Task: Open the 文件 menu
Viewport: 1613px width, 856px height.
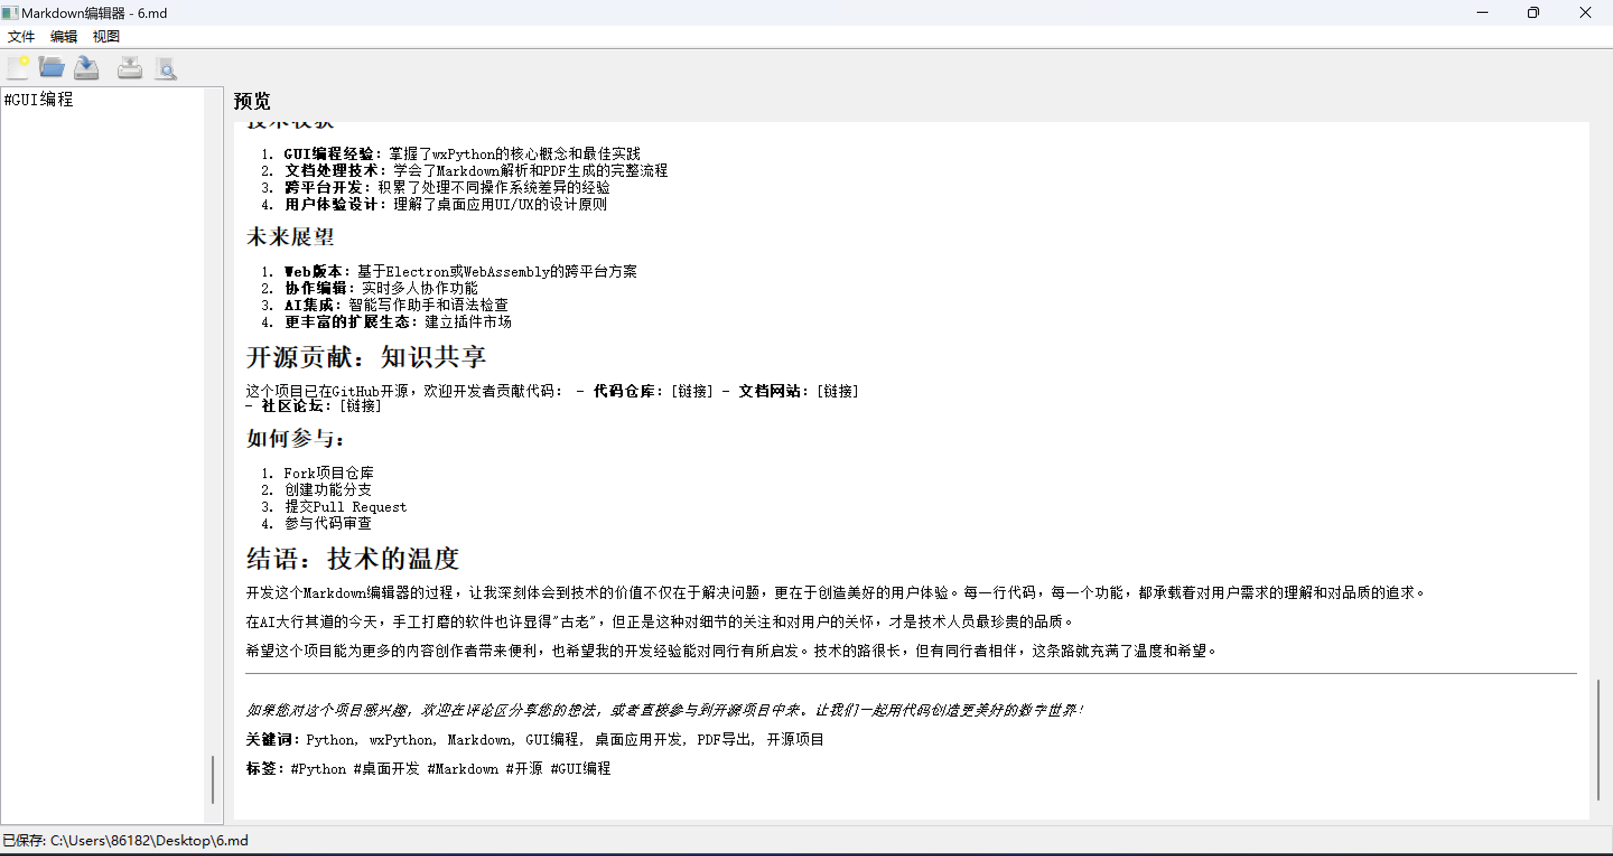Action: (21, 36)
